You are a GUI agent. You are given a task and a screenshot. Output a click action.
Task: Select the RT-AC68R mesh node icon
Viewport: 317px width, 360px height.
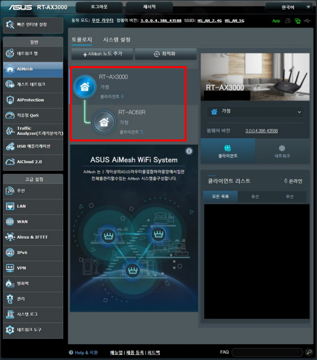(x=104, y=122)
